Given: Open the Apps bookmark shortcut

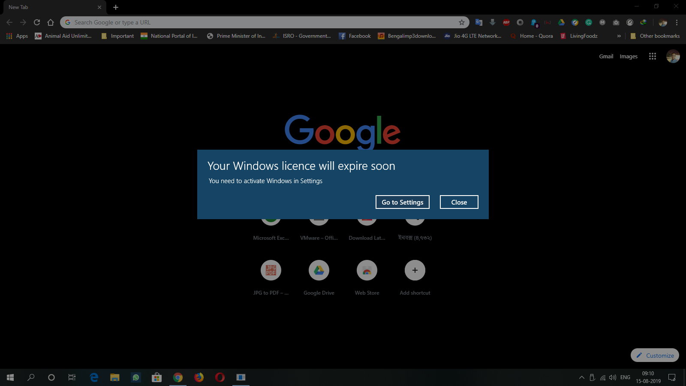Looking at the screenshot, I should (x=17, y=36).
